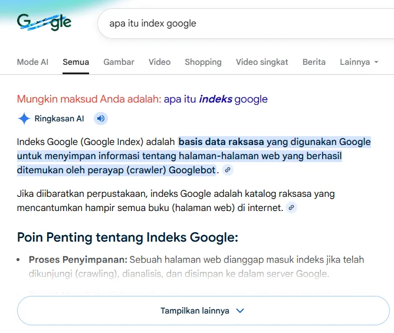Open the Video tab
This screenshot has height=333, width=394.
(160, 62)
